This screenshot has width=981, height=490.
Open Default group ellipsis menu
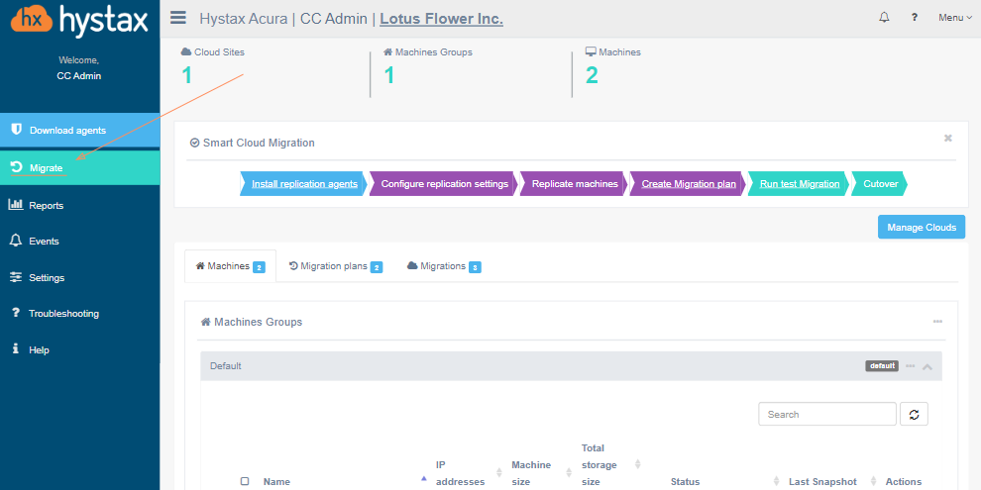(910, 366)
